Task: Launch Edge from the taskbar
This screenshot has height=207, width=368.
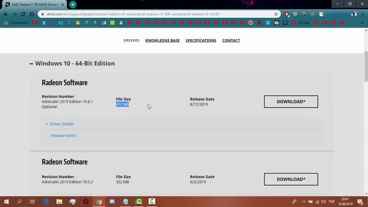Action: [x=46, y=202]
